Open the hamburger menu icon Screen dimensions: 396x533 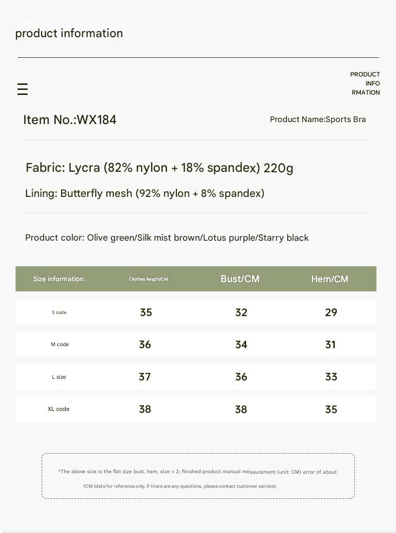coord(22,89)
